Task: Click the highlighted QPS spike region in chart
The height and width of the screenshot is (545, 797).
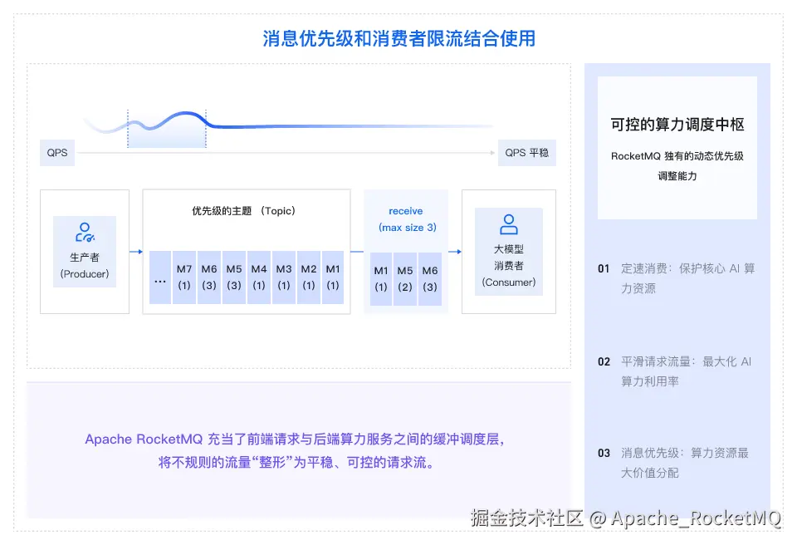Action: [x=167, y=130]
